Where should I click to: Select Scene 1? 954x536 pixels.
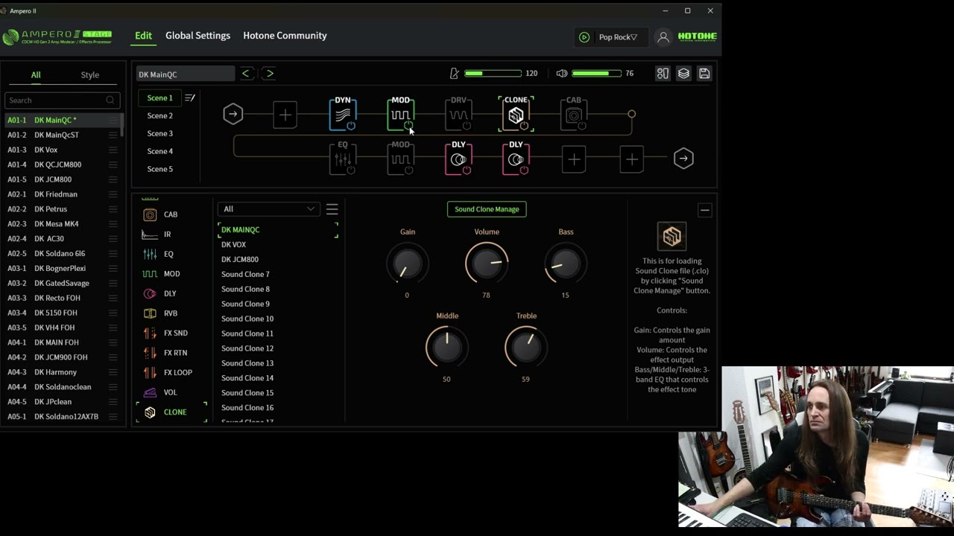pyautogui.click(x=159, y=98)
